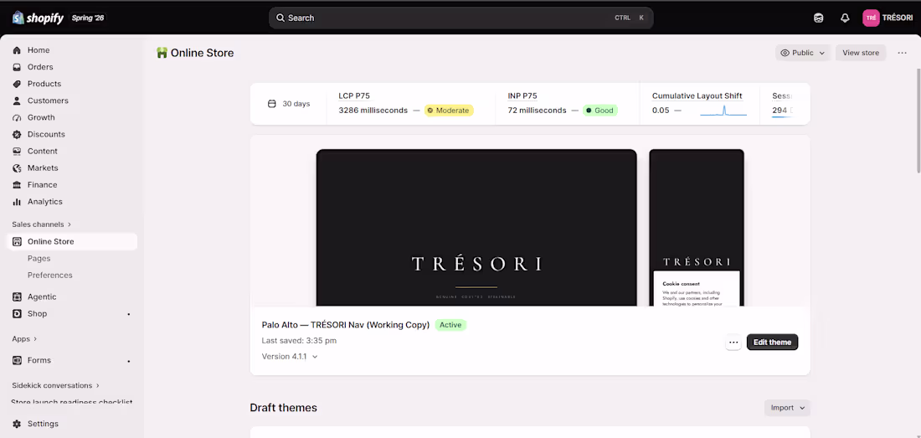Click the Products tag icon
The width and height of the screenshot is (921, 438).
[17, 84]
